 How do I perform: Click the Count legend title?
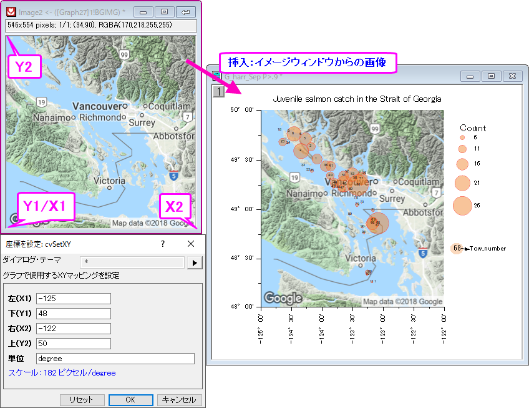[x=473, y=128]
